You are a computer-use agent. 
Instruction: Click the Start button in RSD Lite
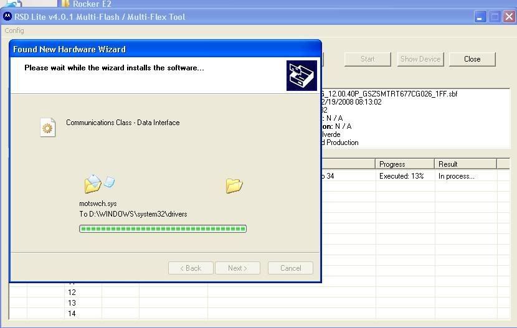click(x=368, y=59)
